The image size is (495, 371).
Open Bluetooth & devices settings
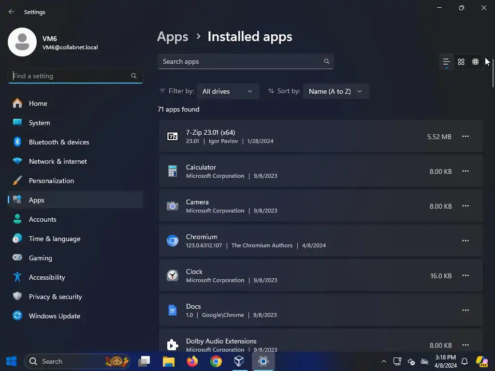75,142
